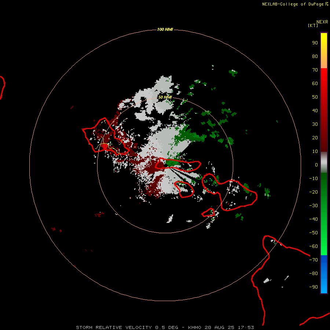Click the 50 NMI range ring label
Viewport: 330px width, 330px height.
click(165, 97)
